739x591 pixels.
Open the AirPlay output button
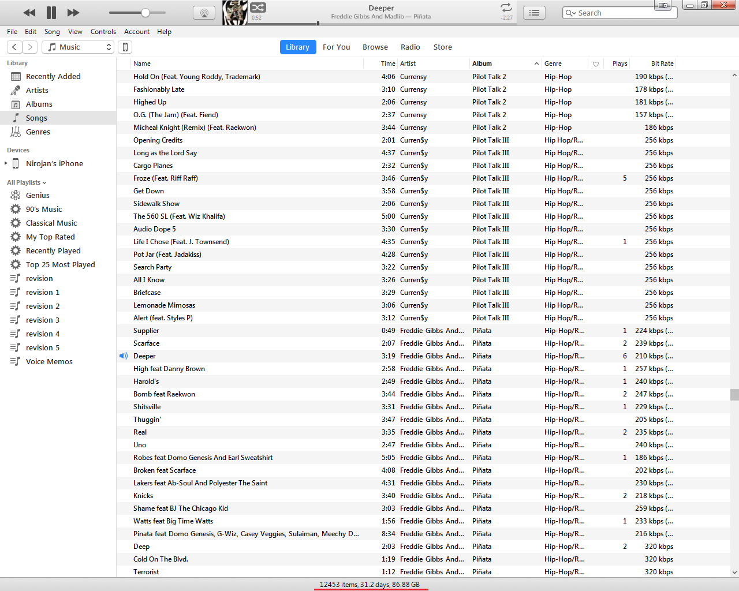pos(204,13)
